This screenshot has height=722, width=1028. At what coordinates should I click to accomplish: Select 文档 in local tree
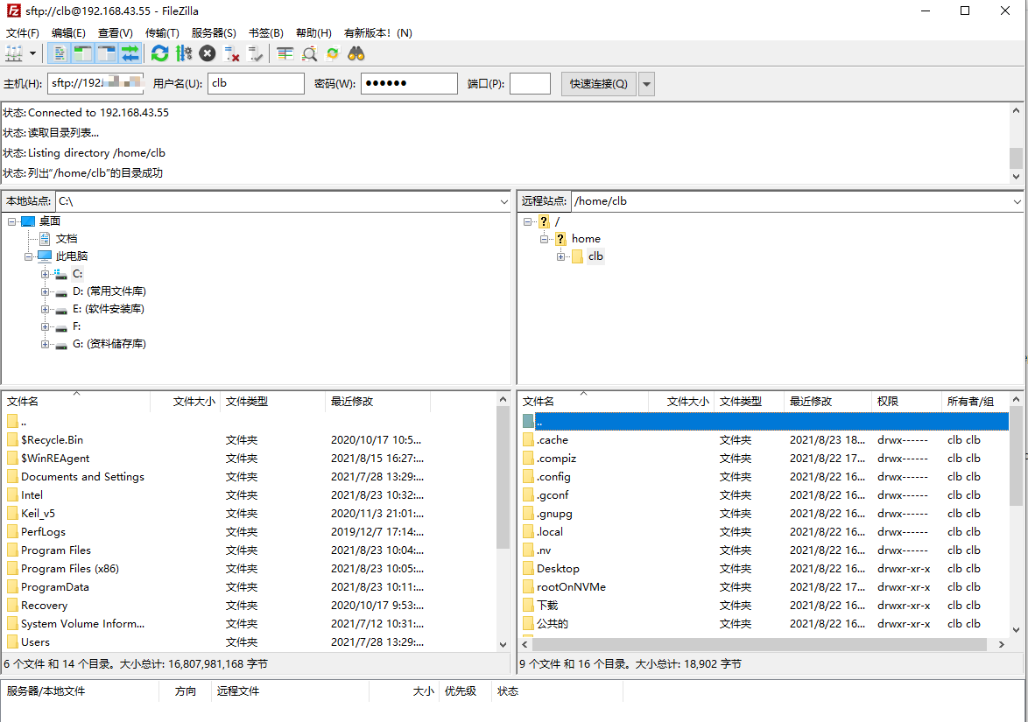(x=67, y=239)
